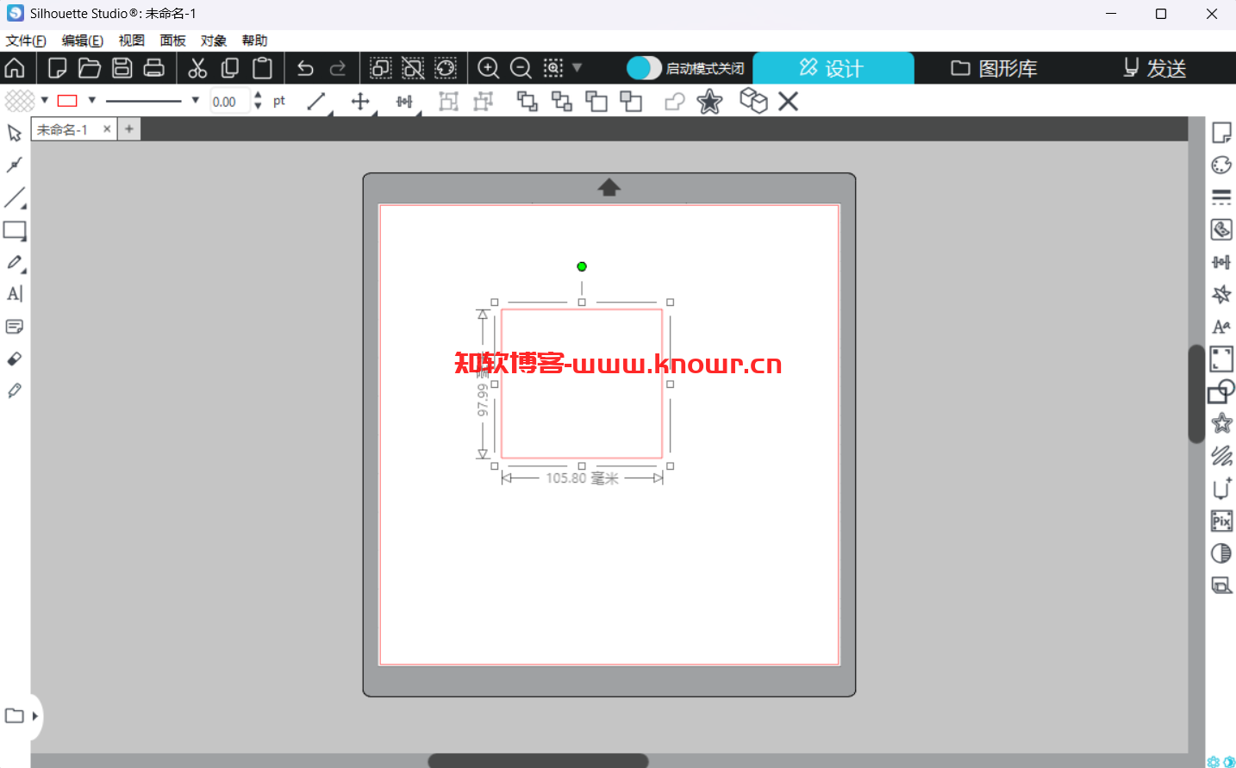This screenshot has height=768, width=1236.
Task: Click the weld shapes icon
Action: (x=675, y=102)
